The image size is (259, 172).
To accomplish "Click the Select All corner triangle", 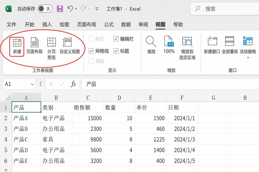I will tap(8, 97).
